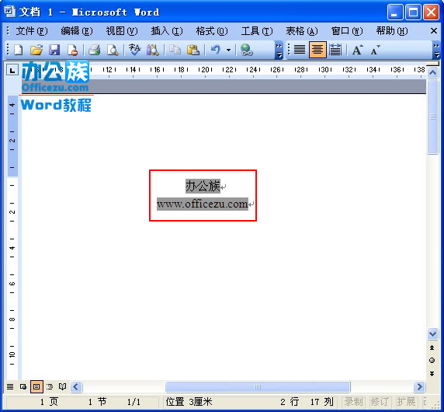Go to previous page double arrow

click(x=432, y=348)
